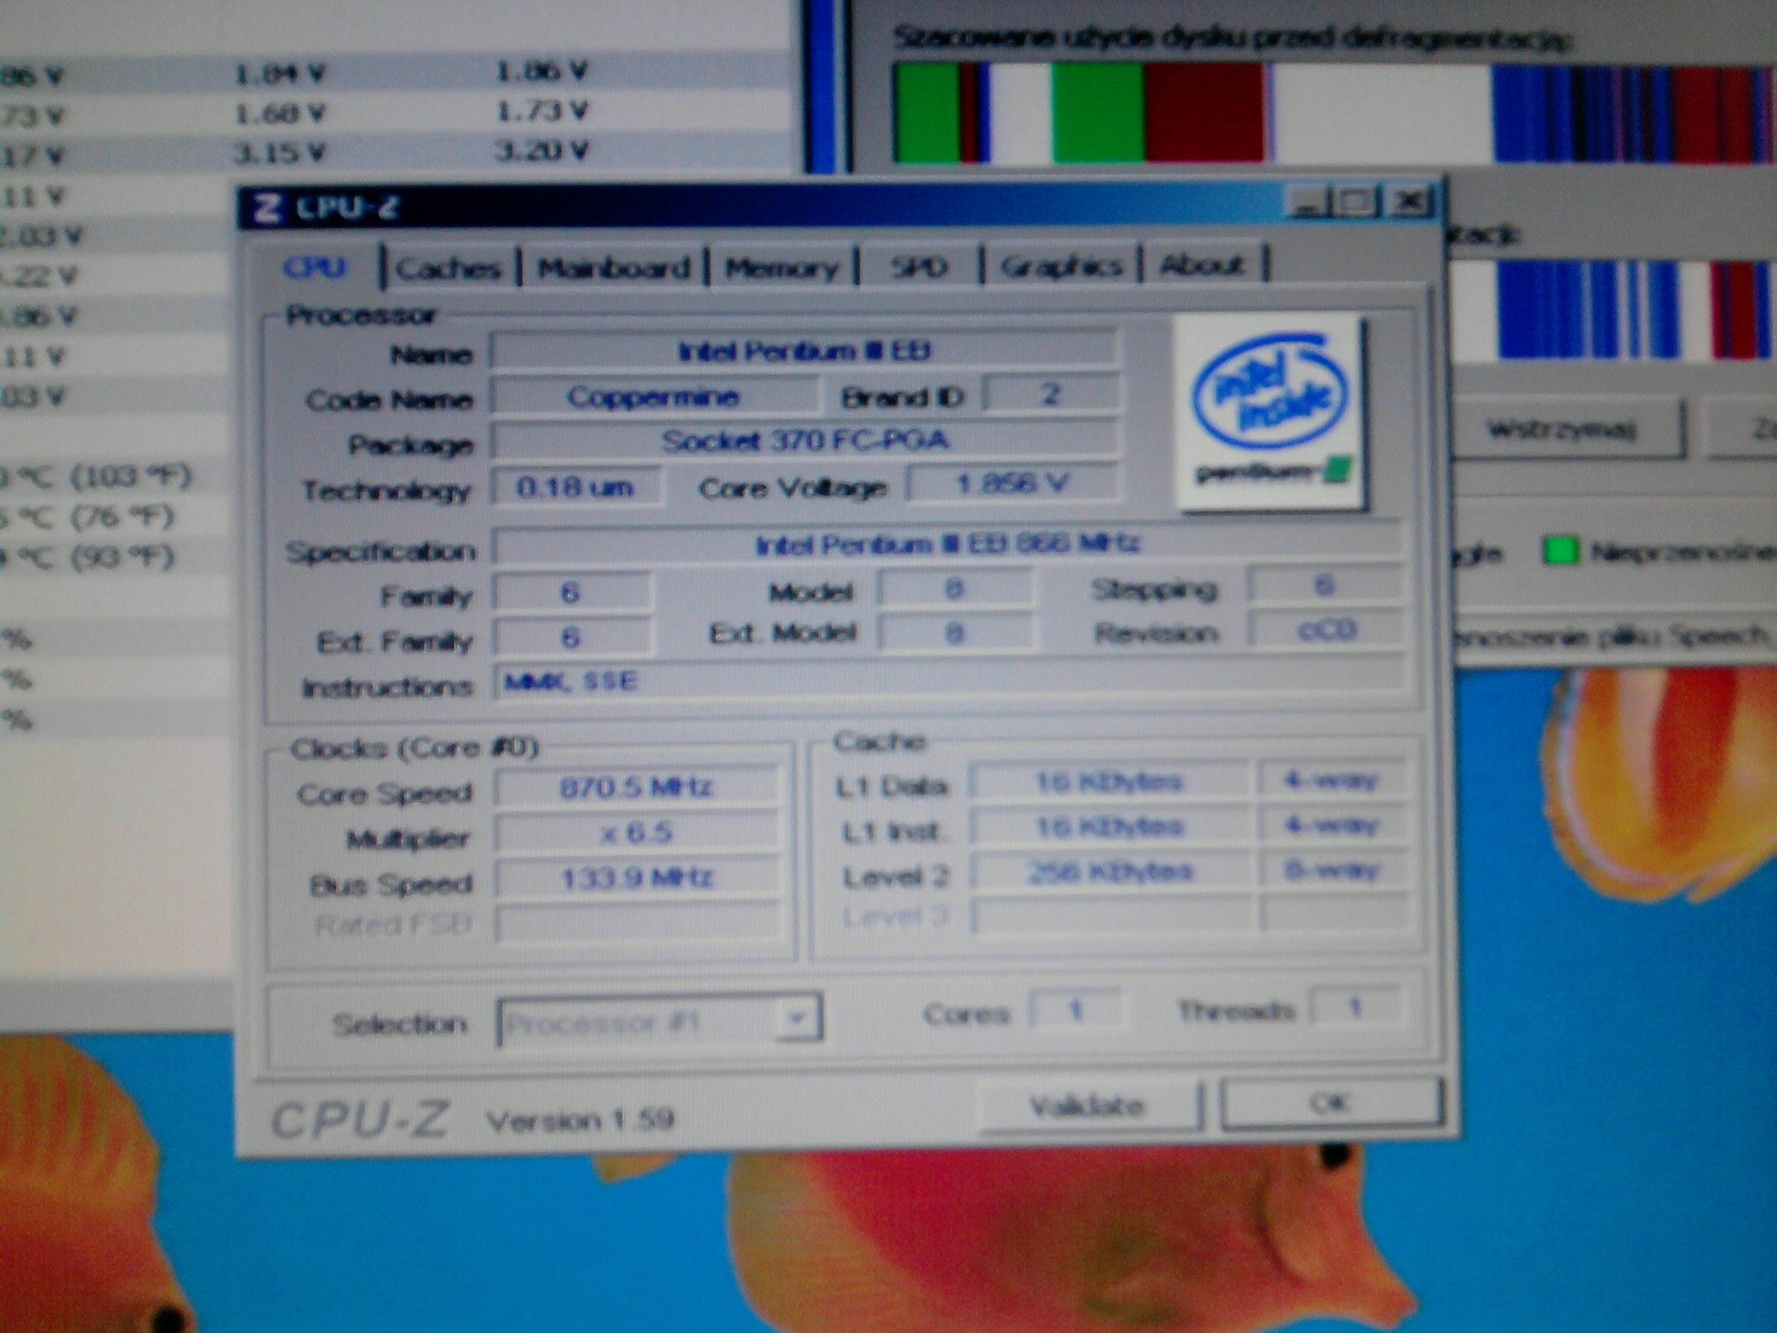
Task: Click the maximize button of CPU-Z
Action: pyautogui.click(x=1356, y=203)
